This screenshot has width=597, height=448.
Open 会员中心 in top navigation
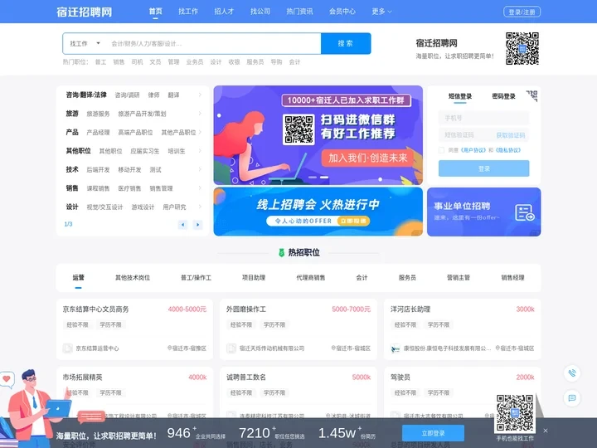point(342,12)
